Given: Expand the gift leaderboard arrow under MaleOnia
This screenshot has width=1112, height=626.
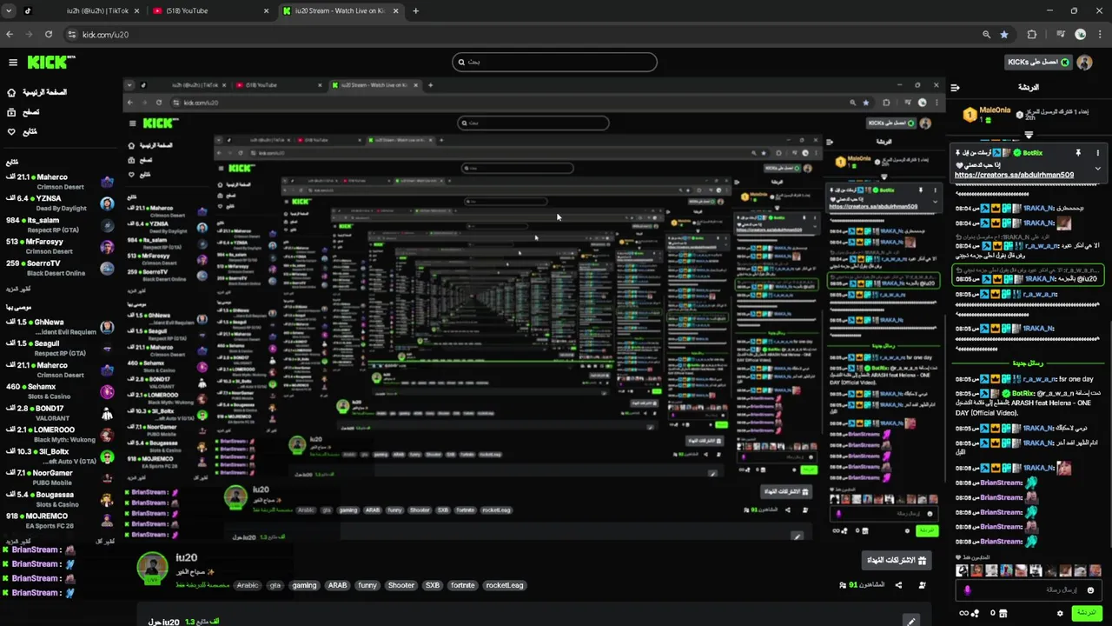Looking at the screenshot, I should pyautogui.click(x=1029, y=135).
